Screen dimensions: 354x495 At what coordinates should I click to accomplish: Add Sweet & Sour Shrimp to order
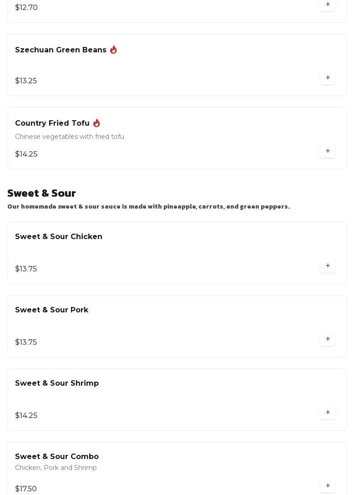328,412
